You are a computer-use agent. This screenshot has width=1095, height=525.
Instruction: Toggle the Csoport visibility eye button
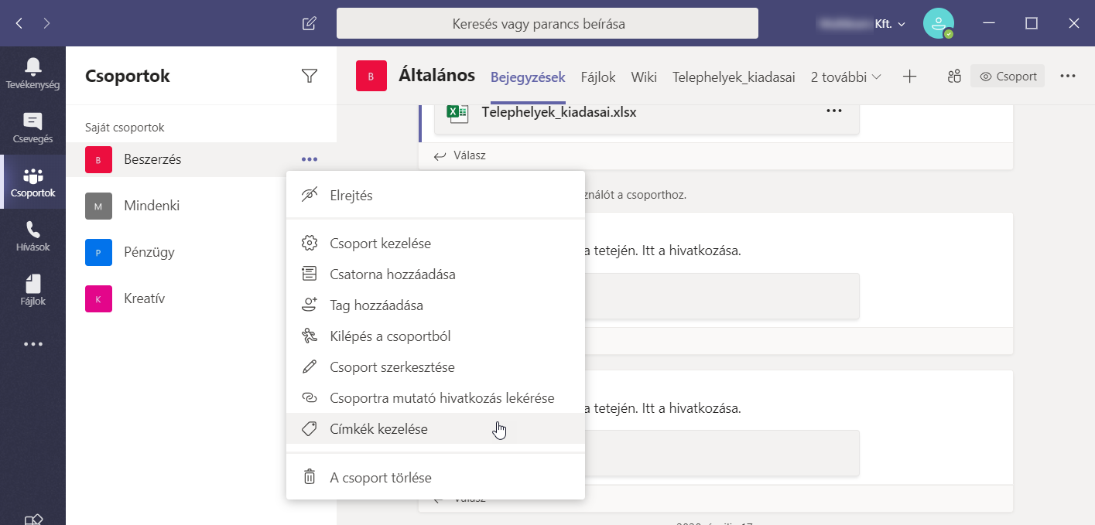1007,77
